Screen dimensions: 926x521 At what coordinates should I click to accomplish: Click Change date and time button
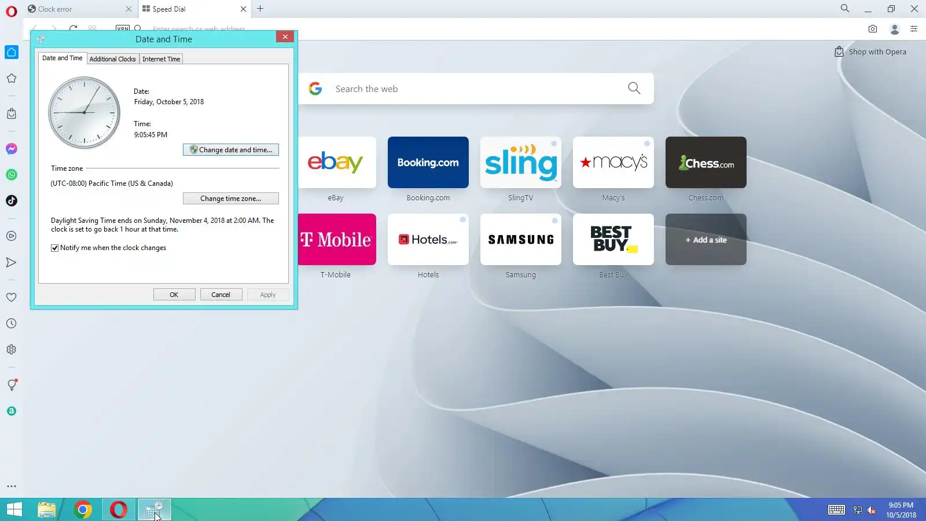231,150
